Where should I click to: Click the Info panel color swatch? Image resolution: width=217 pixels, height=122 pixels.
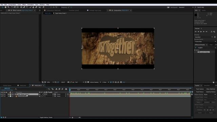tap(196, 15)
